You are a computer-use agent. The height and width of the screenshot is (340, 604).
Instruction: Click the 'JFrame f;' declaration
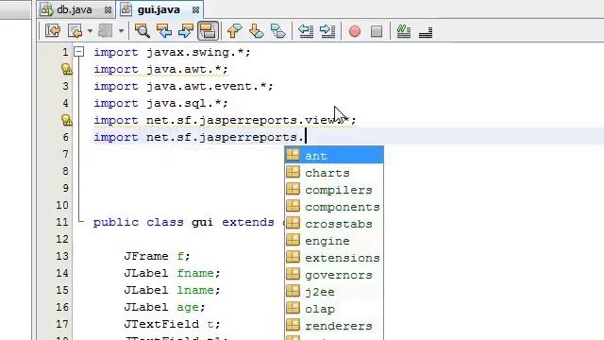click(157, 256)
